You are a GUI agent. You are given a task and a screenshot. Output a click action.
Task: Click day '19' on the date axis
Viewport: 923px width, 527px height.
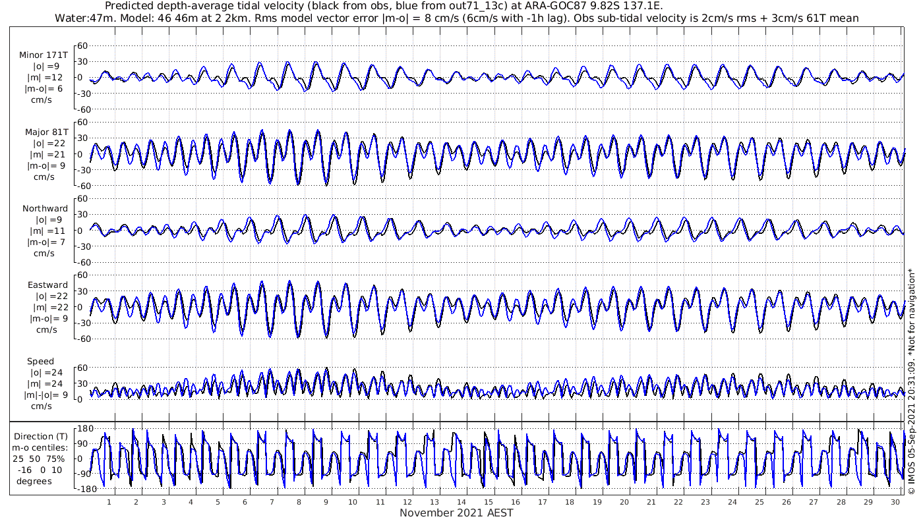click(597, 502)
